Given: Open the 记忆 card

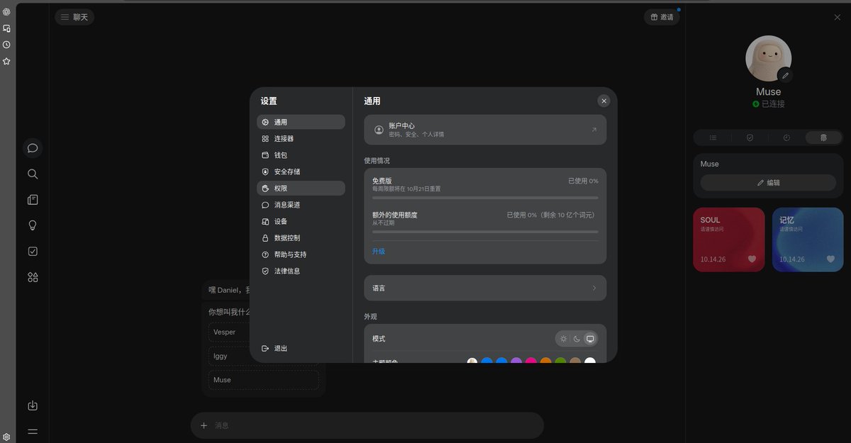Looking at the screenshot, I should pos(808,240).
